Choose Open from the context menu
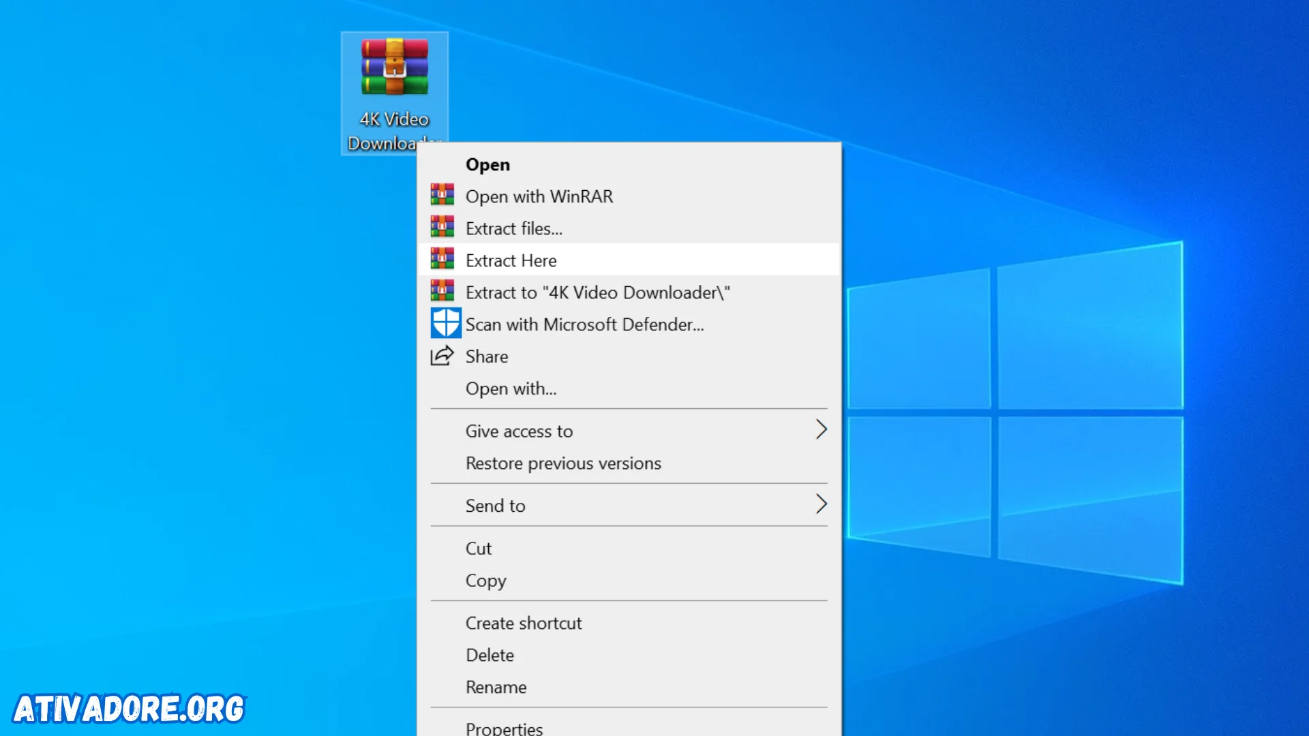The image size is (1309, 736). pos(629,164)
